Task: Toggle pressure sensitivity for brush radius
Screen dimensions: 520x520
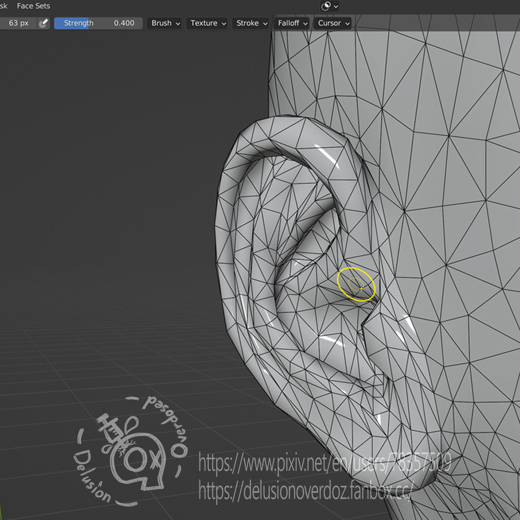Action: pos(44,23)
